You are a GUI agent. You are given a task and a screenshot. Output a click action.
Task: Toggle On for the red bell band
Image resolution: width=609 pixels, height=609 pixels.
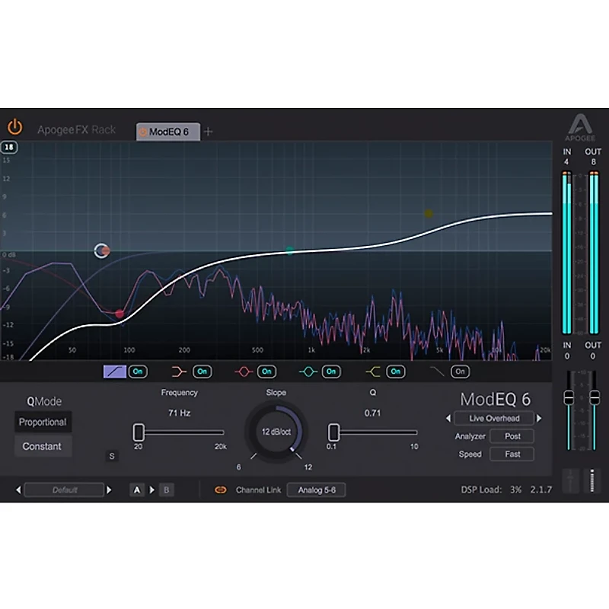click(x=266, y=371)
